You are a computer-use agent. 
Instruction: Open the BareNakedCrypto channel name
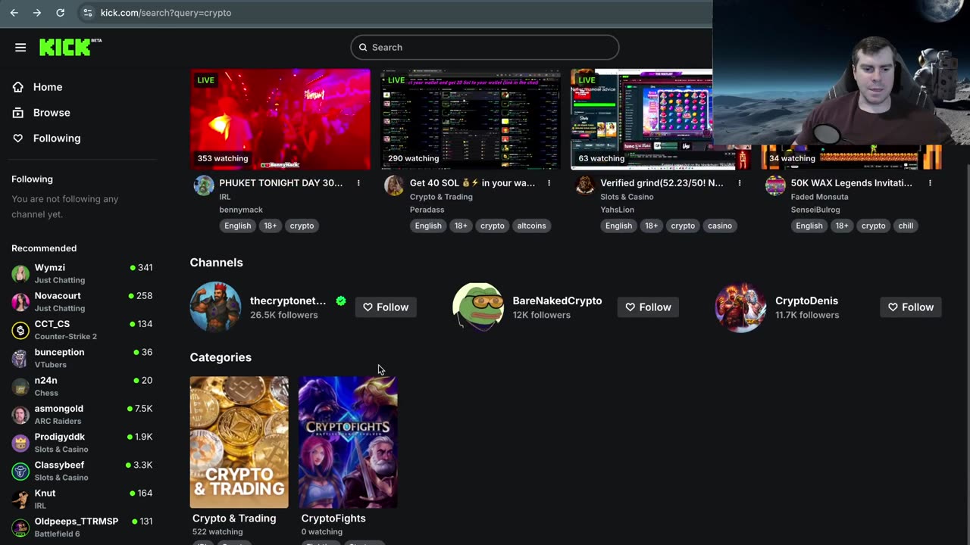pos(557,301)
